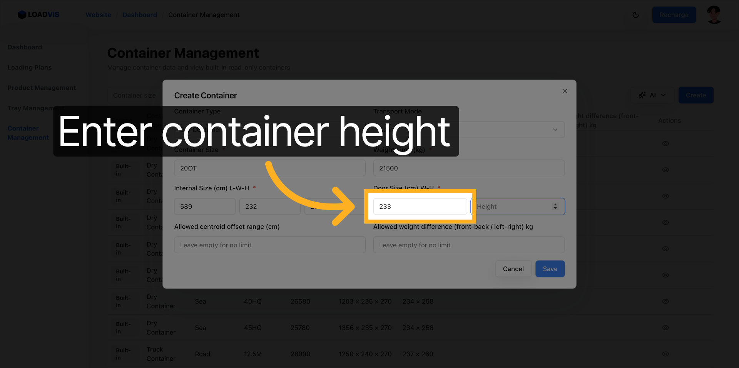Go to Product Management in sidebar
The image size is (739, 368).
coord(42,88)
